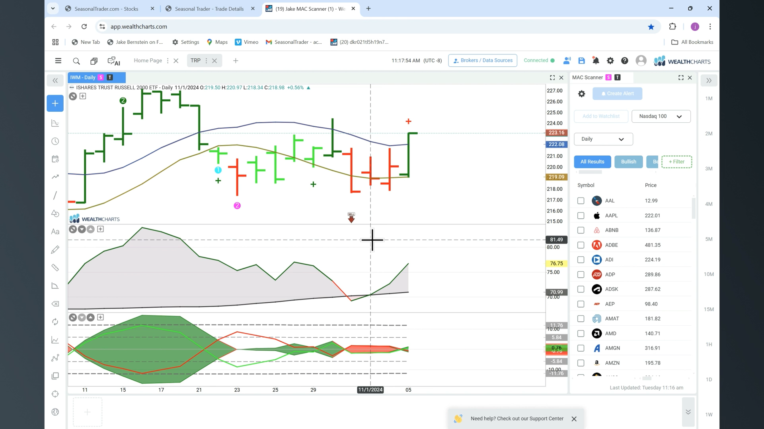The height and width of the screenshot is (429, 764).
Task: Switch to SeasonalTrader.com Stocks browser tab
Action: pos(106,9)
